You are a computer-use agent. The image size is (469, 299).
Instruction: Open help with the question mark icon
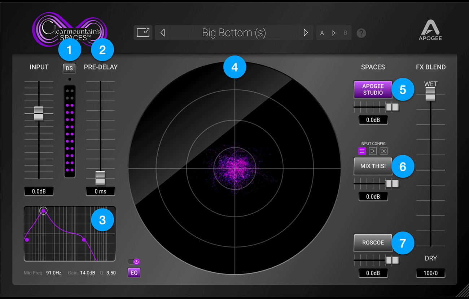(x=361, y=33)
